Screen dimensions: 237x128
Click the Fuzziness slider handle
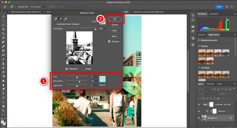tap(95, 29)
